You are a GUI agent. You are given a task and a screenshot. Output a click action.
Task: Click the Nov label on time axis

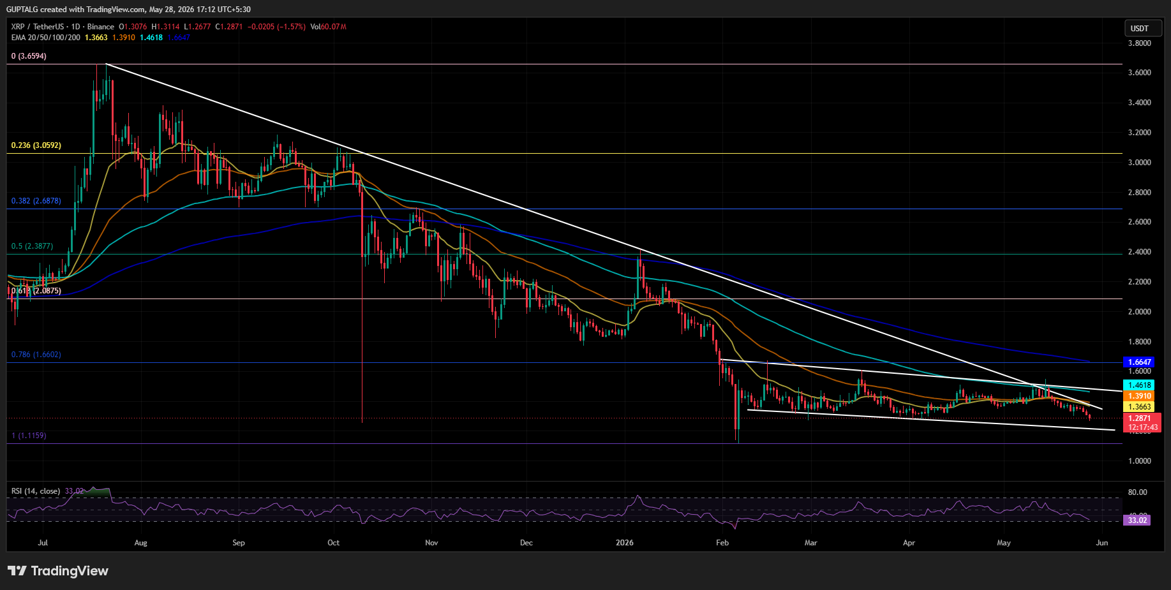pyautogui.click(x=431, y=543)
